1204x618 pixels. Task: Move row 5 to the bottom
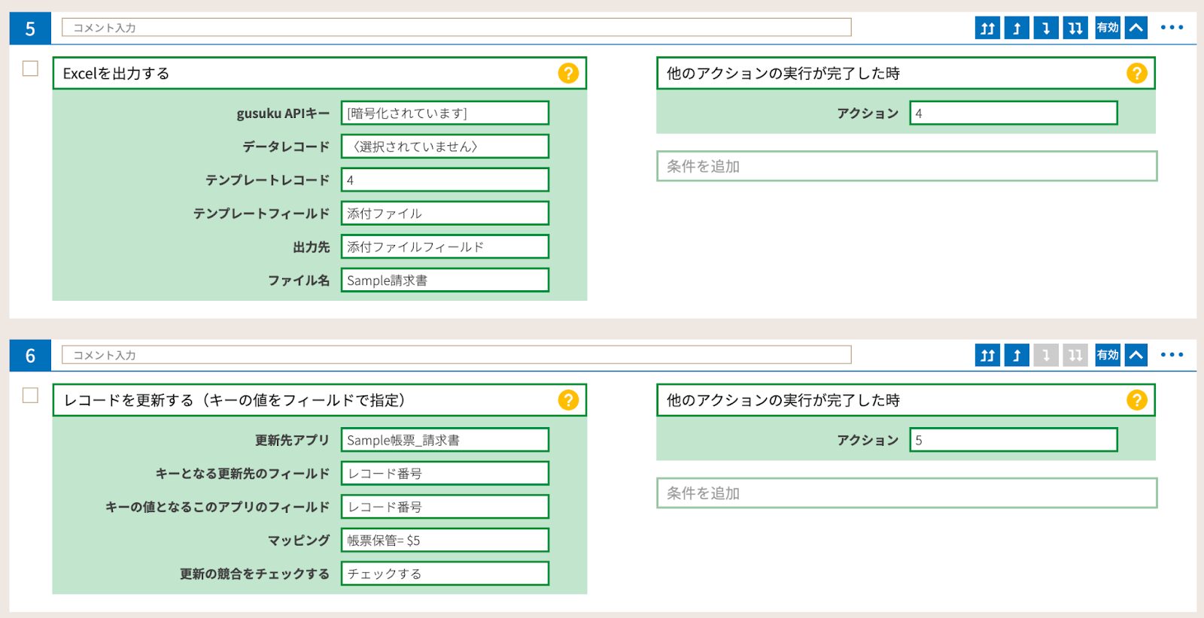pyautogui.click(x=1075, y=28)
